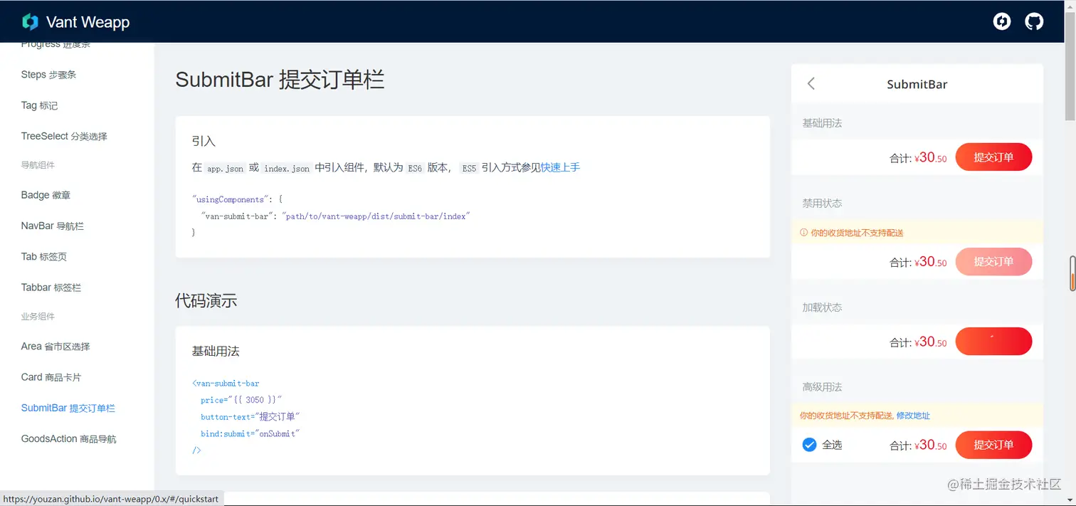The height and width of the screenshot is (506, 1076).
Task: Click 提交订单 button under 基础用法
Action: tap(993, 157)
